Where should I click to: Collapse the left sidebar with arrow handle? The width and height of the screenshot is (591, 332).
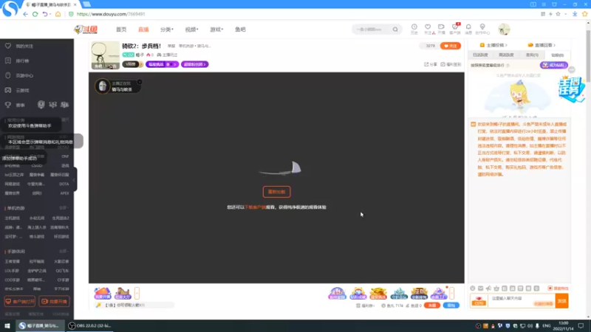[x=75, y=179]
